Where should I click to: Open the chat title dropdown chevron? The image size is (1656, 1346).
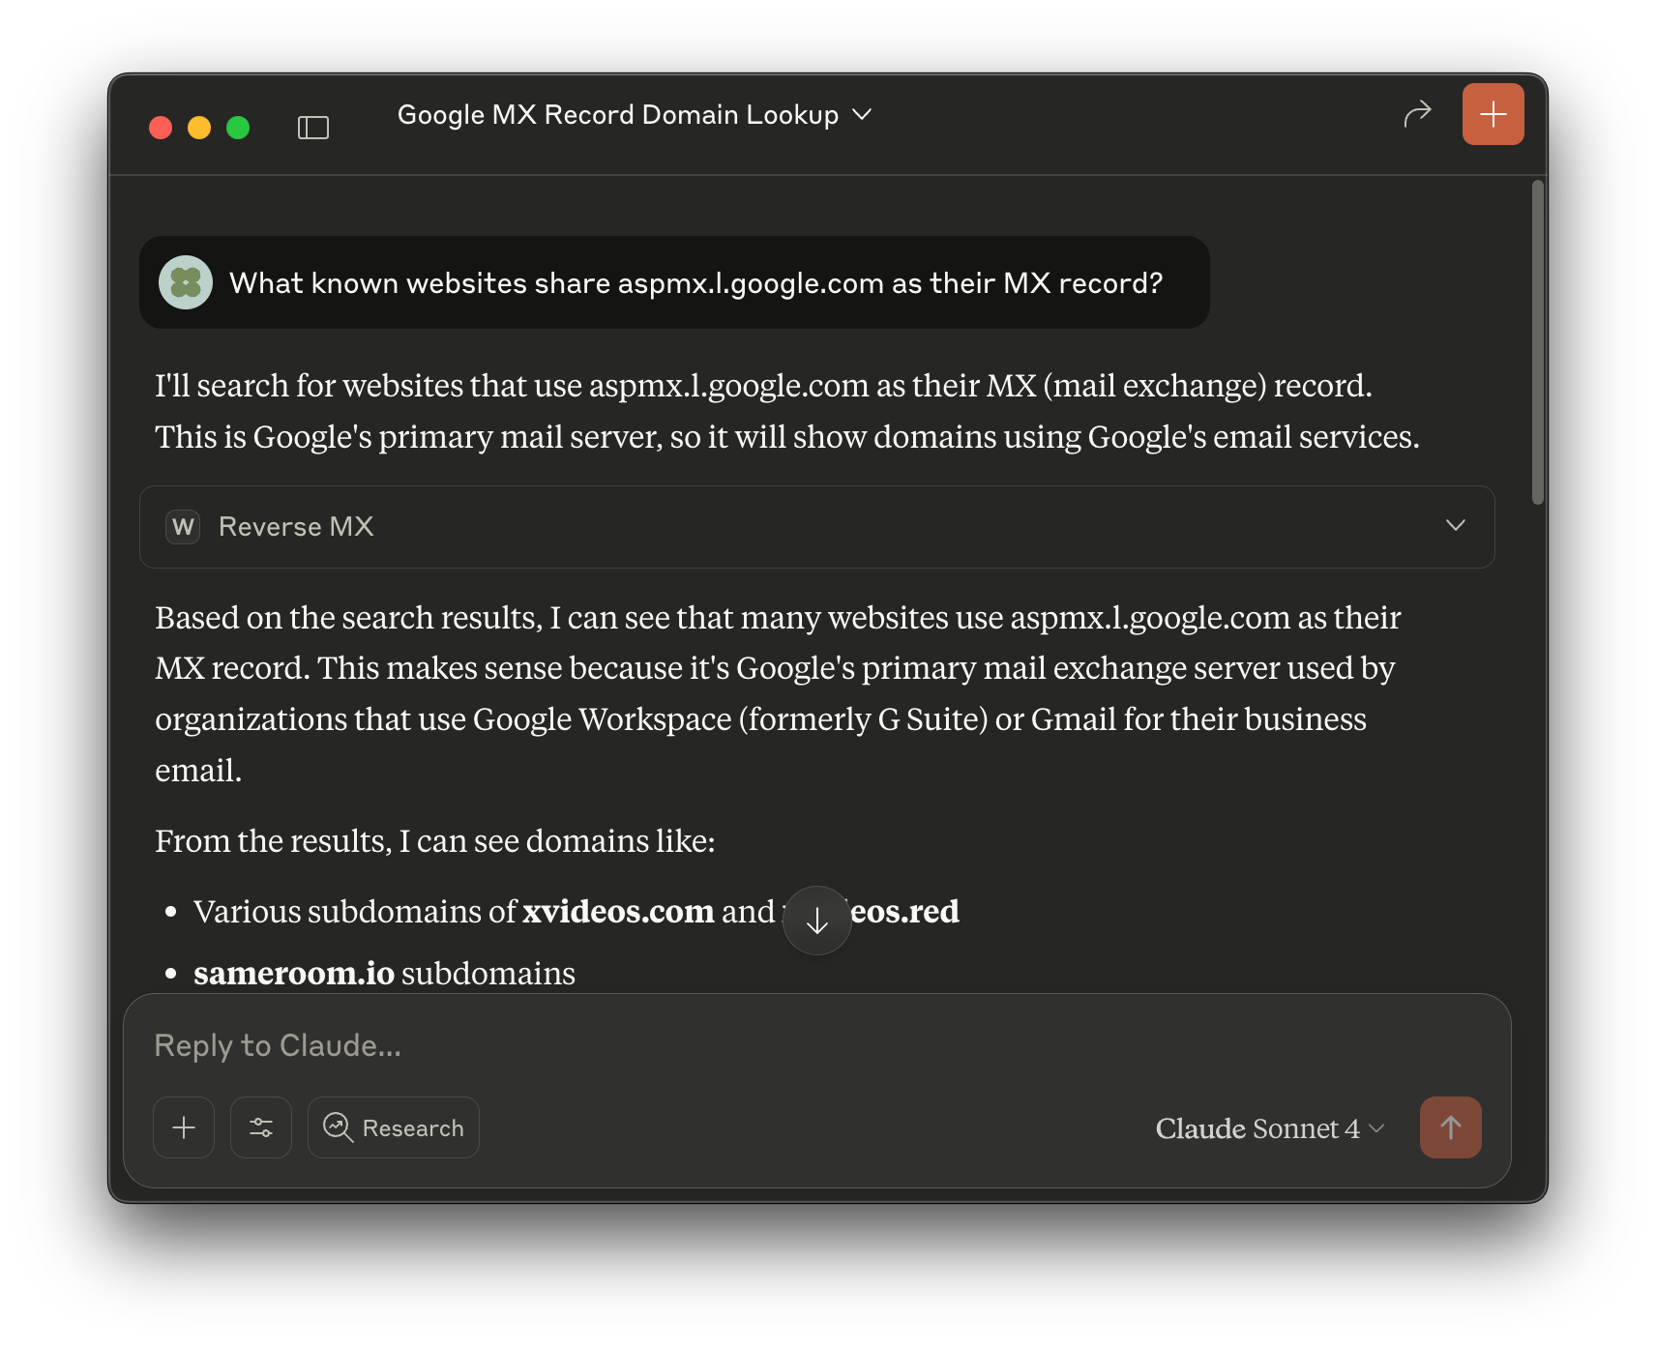862,115
